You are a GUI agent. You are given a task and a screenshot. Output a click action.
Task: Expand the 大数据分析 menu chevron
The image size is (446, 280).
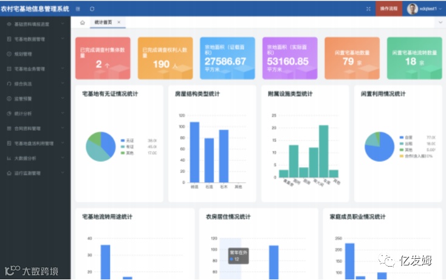(63, 158)
